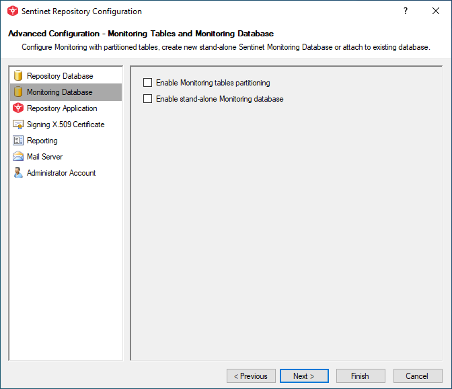Go to the Signing X.509 Certificate page

(x=66, y=125)
